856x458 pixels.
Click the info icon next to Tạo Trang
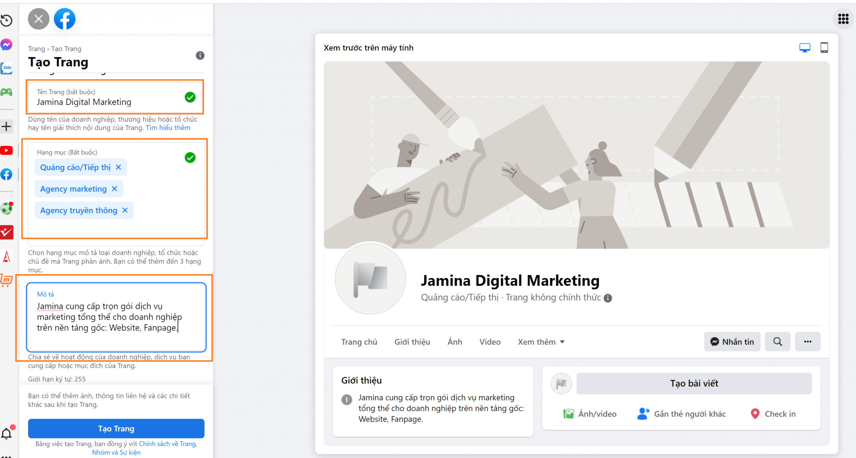200,56
